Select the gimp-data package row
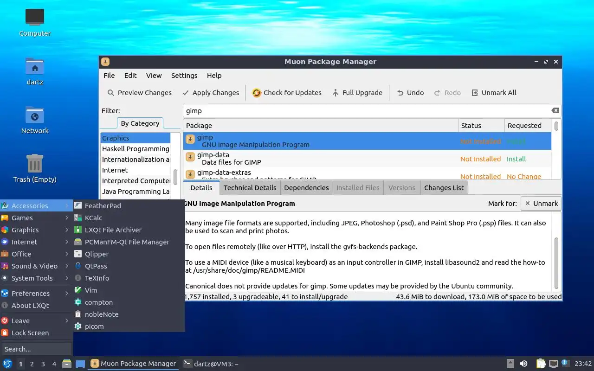Screen dimensions: 594x371 click(x=368, y=159)
